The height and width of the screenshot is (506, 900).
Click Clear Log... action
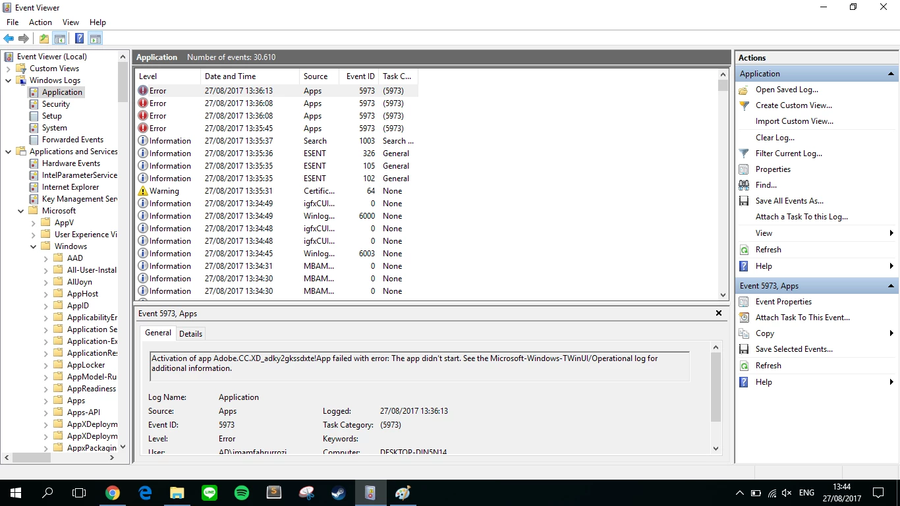[x=775, y=138]
